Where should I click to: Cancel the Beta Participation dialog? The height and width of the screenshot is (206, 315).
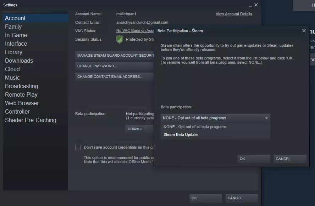[x=290, y=159]
